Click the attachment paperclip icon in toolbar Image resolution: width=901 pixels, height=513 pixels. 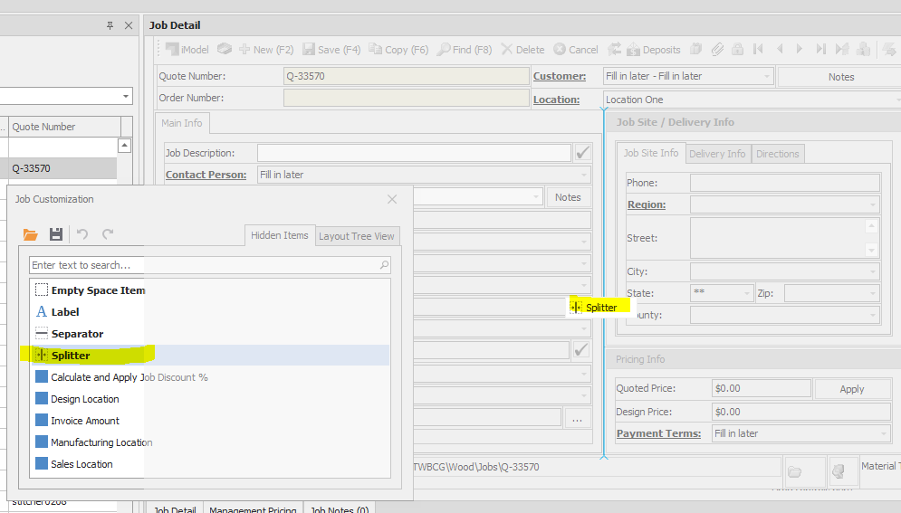tap(717, 50)
